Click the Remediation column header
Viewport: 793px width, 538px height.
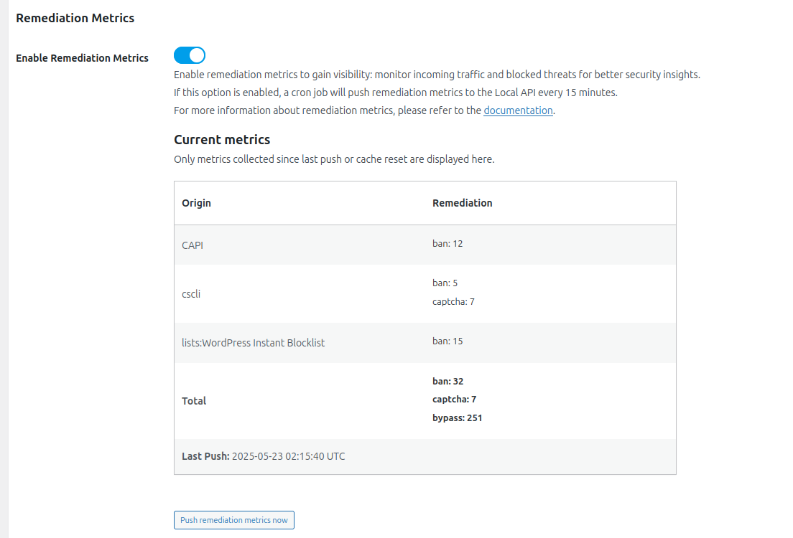[x=462, y=203]
